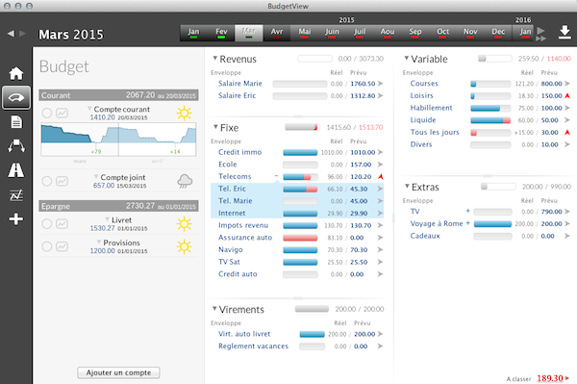Open Navigo planned amount 70.30

(359, 250)
